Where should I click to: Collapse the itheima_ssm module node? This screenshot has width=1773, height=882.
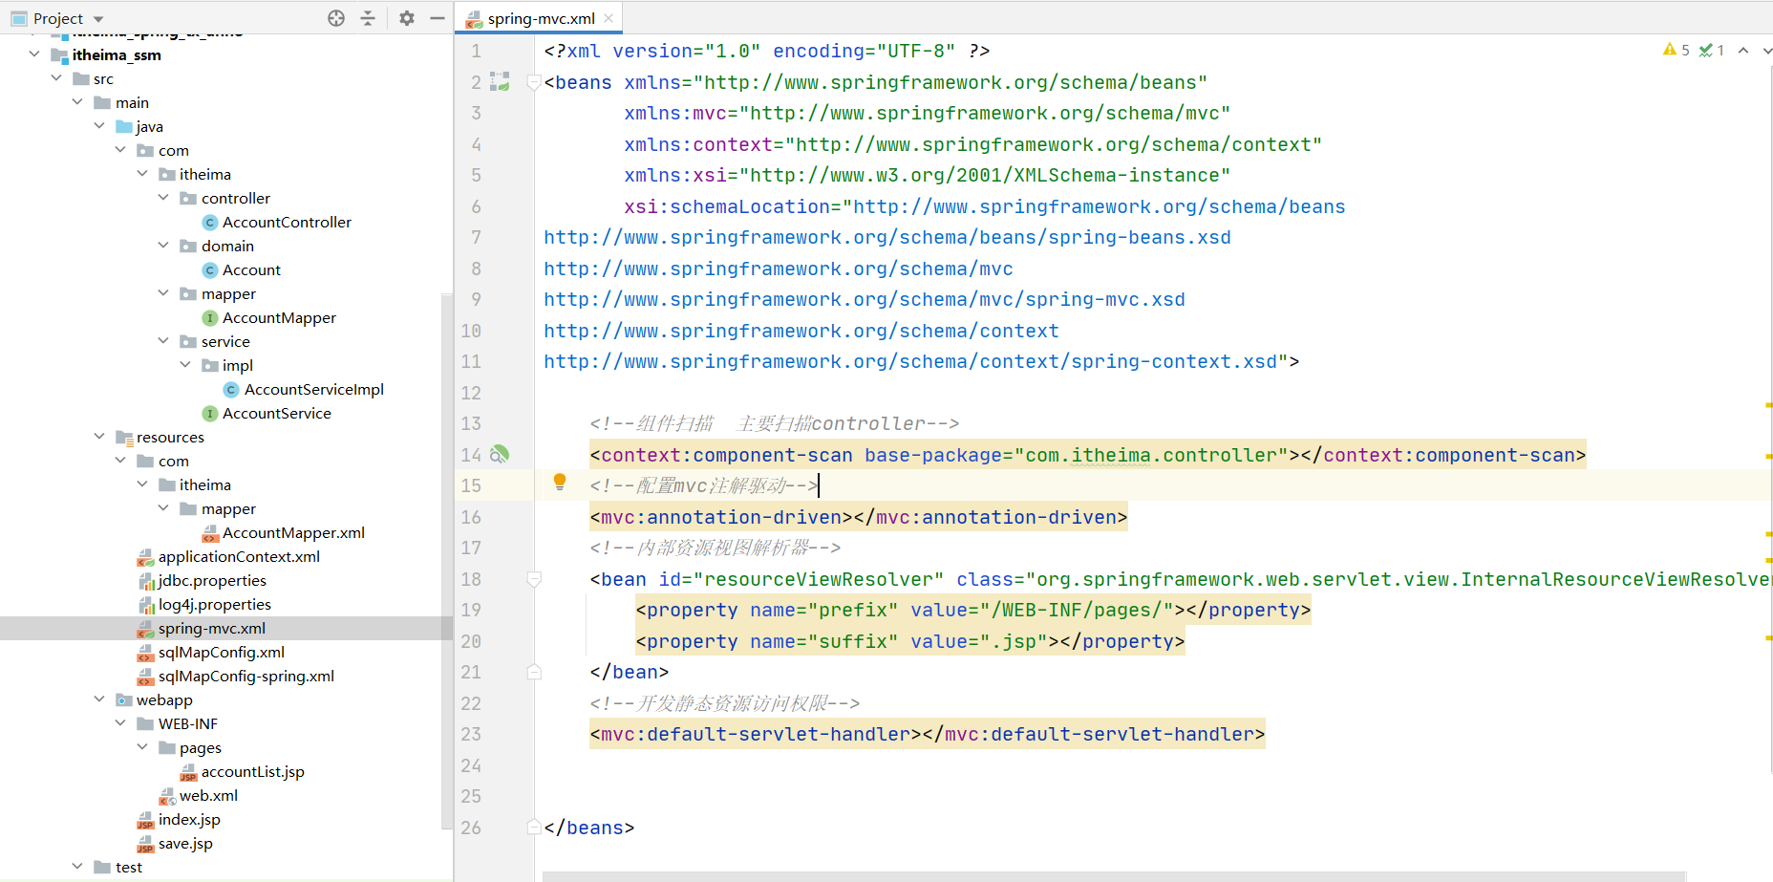pyautogui.click(x=35, y=54)
